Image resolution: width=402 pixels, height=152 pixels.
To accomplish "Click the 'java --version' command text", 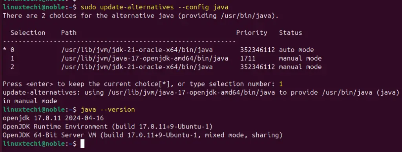I will pyautogui.click(x=108, y=110).
